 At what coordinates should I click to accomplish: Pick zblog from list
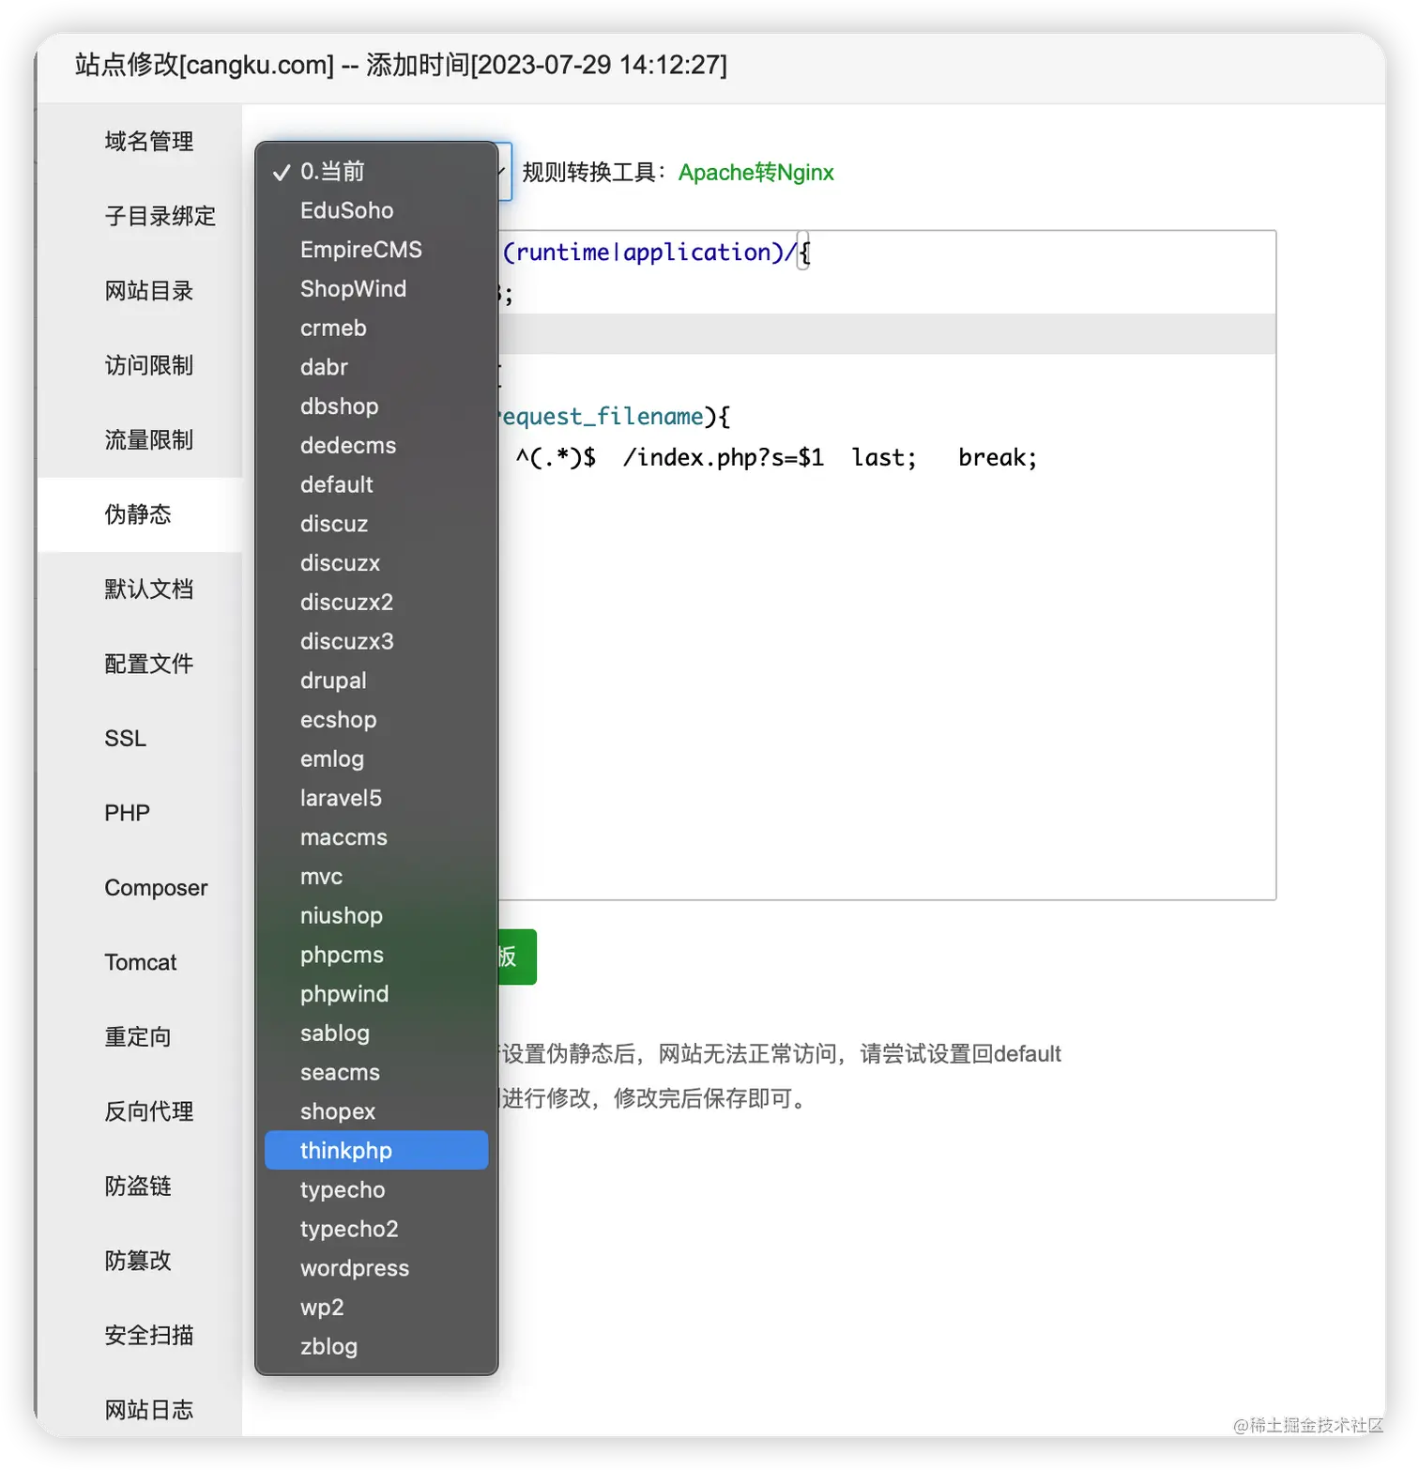coord(376,1346)
